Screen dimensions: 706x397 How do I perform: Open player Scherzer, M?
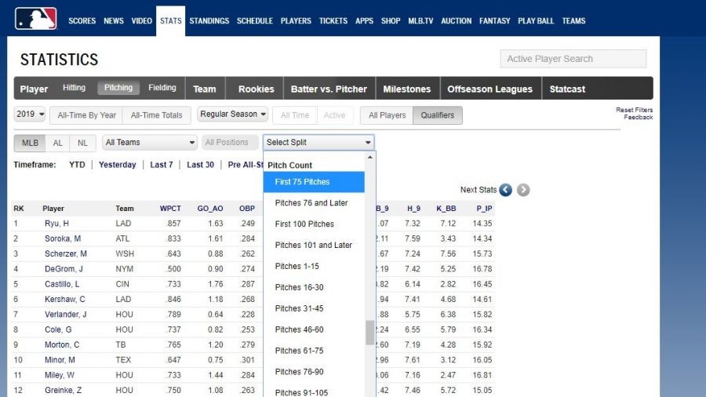66,253
